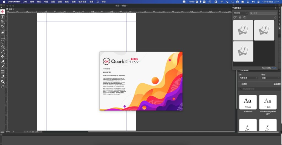Select the Zoom magnifier tool
The image size is (282, 145).
tap(2, 82)
